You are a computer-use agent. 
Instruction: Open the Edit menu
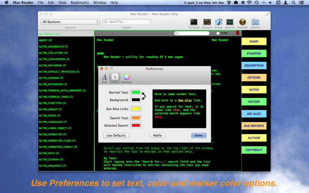(x=51, y=3)
